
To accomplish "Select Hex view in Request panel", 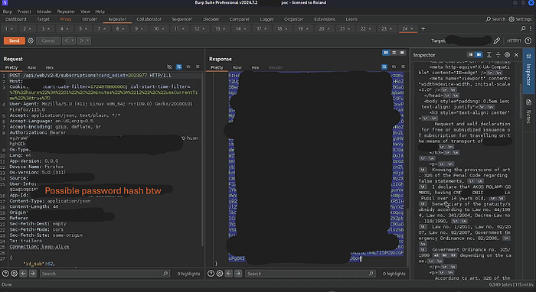I will click(x=50, y=67).
